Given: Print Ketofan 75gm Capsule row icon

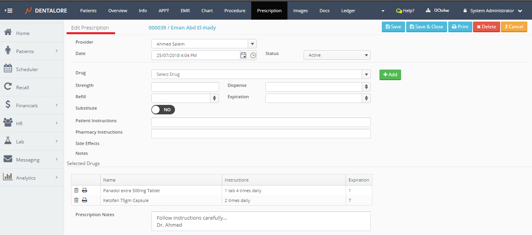Looking at the screenshot, I should (85, 200).
